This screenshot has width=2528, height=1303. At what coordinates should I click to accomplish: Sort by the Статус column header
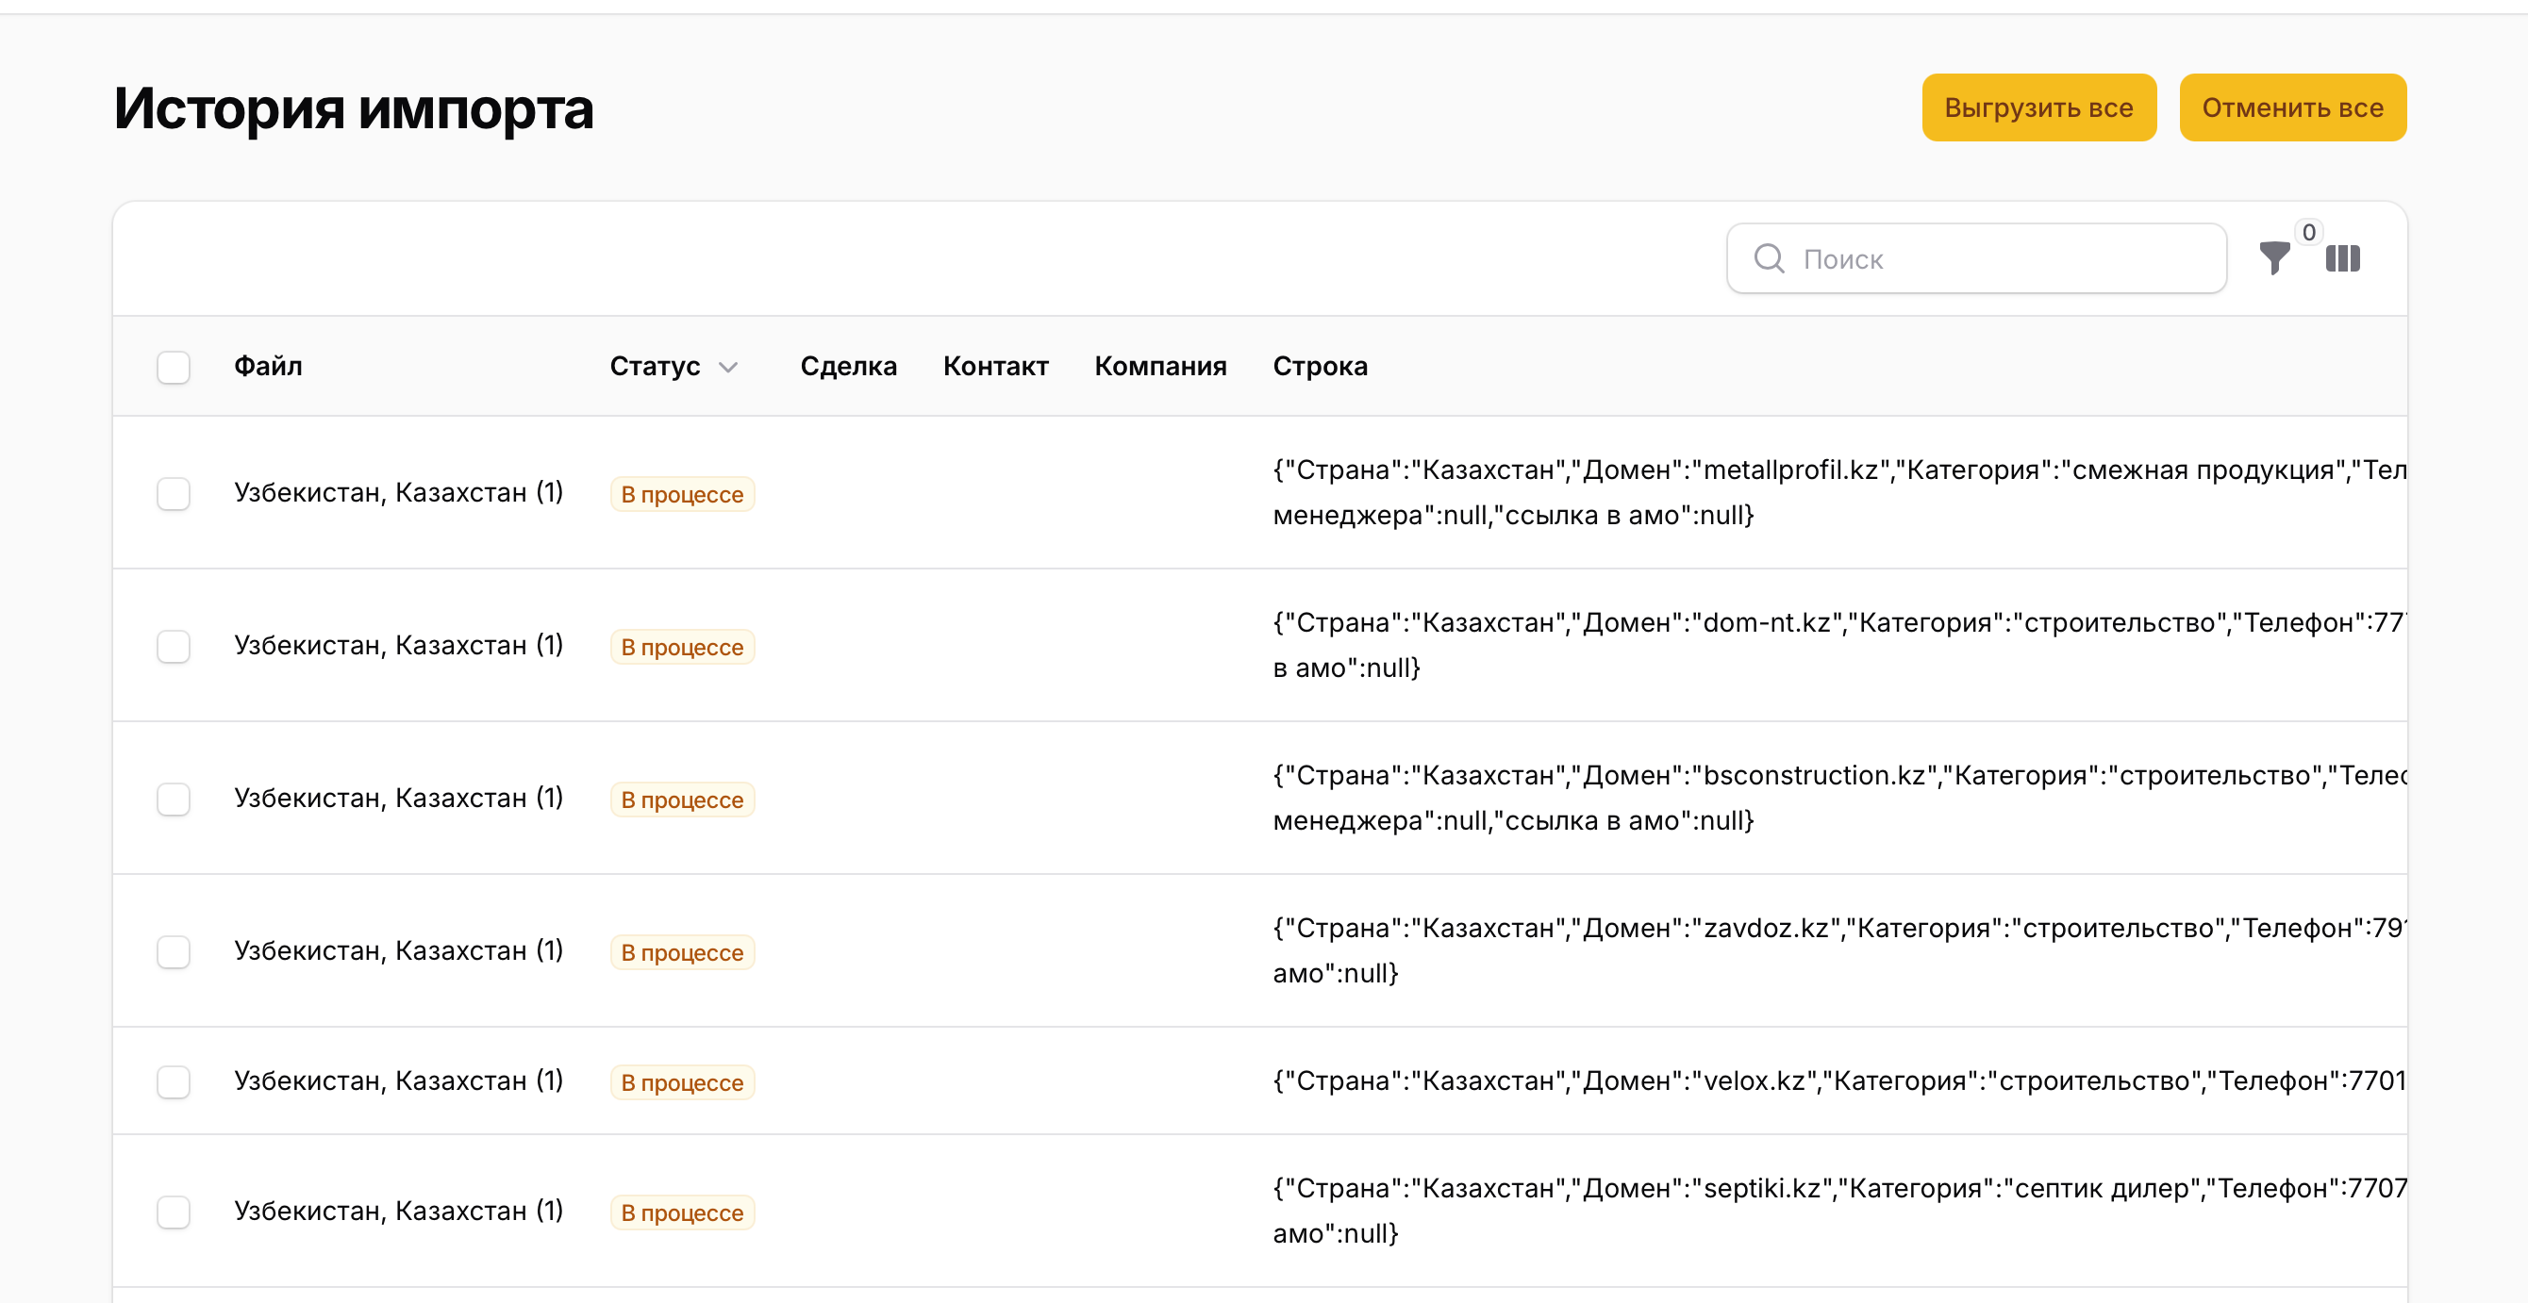tap(655, 366)
